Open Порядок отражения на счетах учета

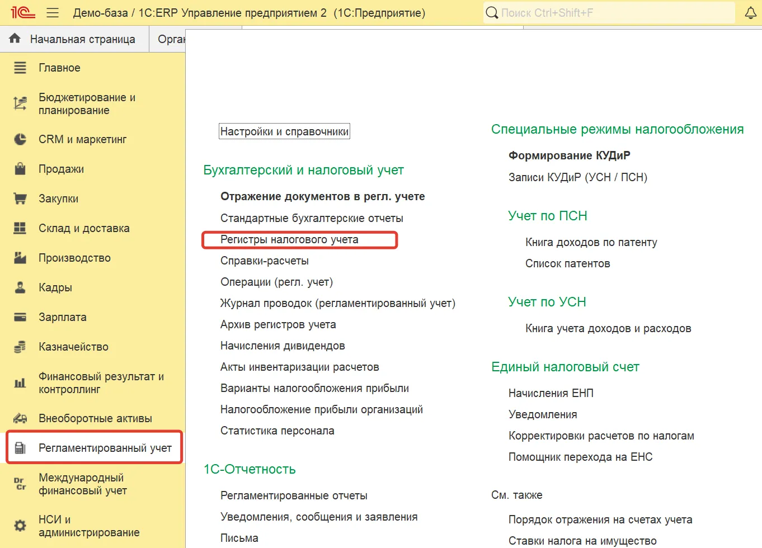click(600, 519)
